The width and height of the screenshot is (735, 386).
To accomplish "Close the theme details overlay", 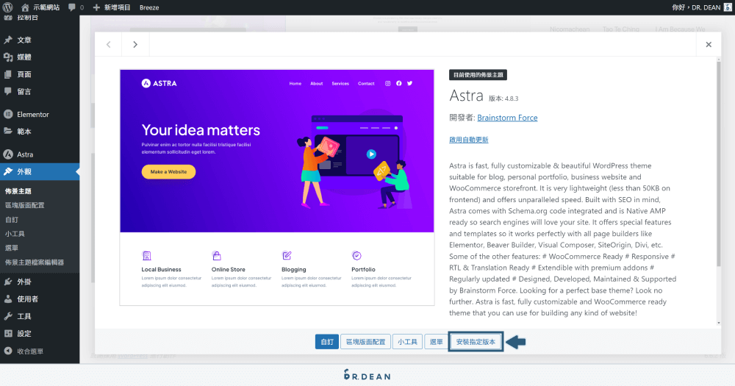I will (709, 44).
